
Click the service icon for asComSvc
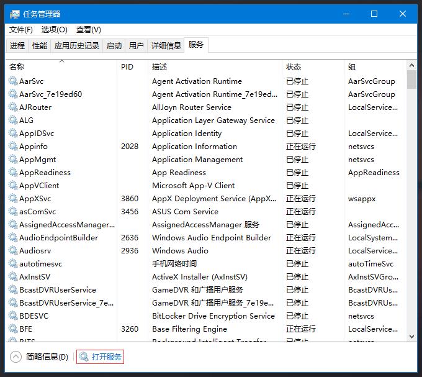[x=13, y=212]
